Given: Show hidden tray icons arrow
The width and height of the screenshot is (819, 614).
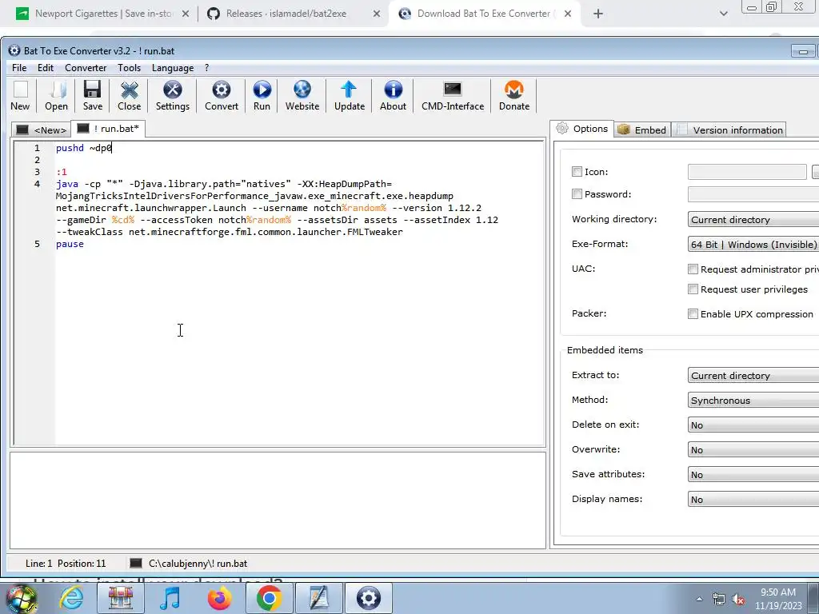Looking at the screenshot, I should [x=699, y=599].
